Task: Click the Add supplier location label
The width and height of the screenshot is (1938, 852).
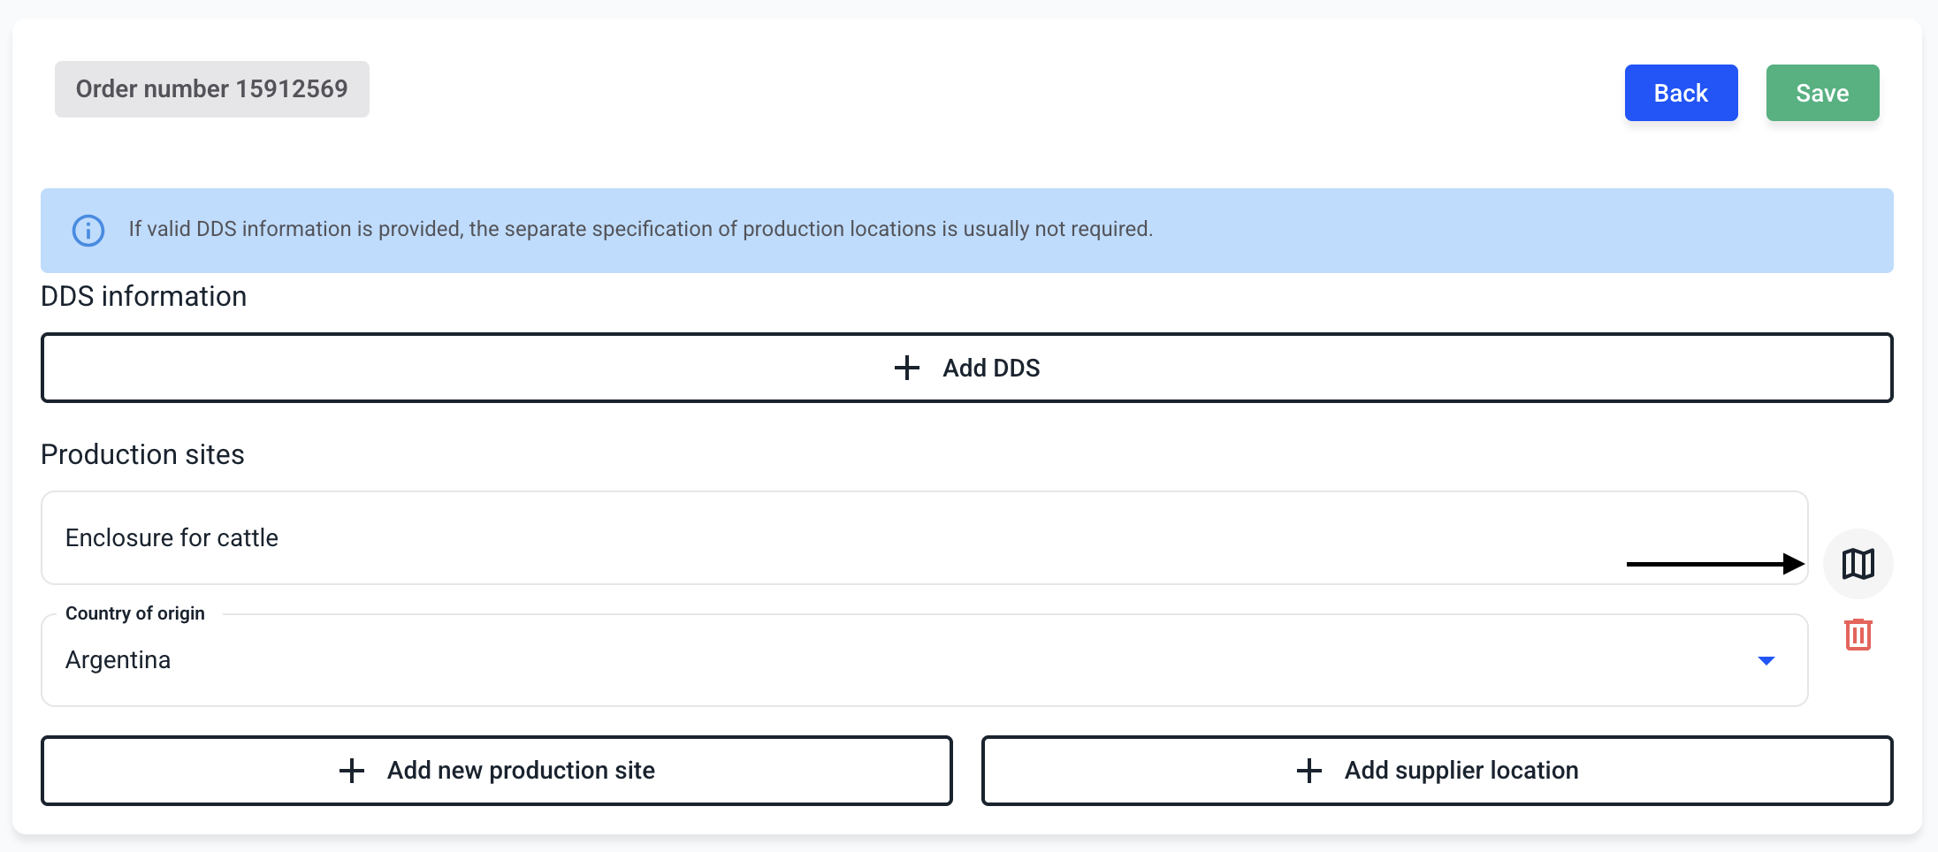Action: pos(1461,771)
